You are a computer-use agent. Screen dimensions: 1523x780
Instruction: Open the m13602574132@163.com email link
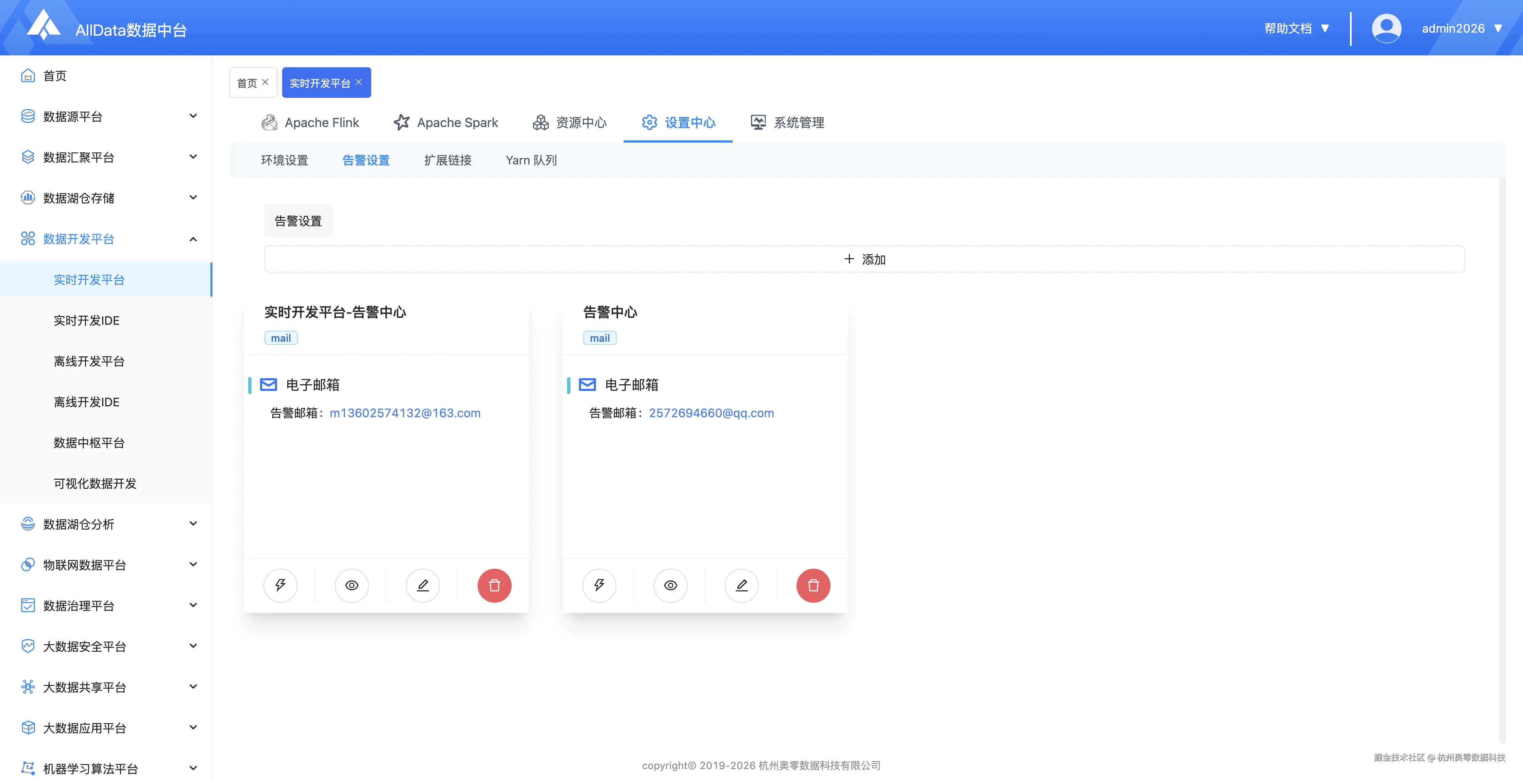(405, 413)
